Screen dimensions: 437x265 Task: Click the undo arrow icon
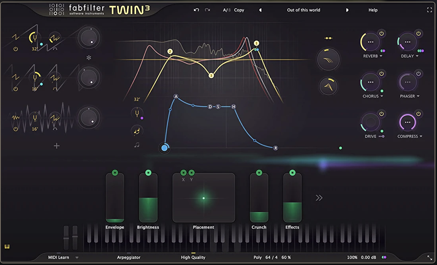point(196,10)
